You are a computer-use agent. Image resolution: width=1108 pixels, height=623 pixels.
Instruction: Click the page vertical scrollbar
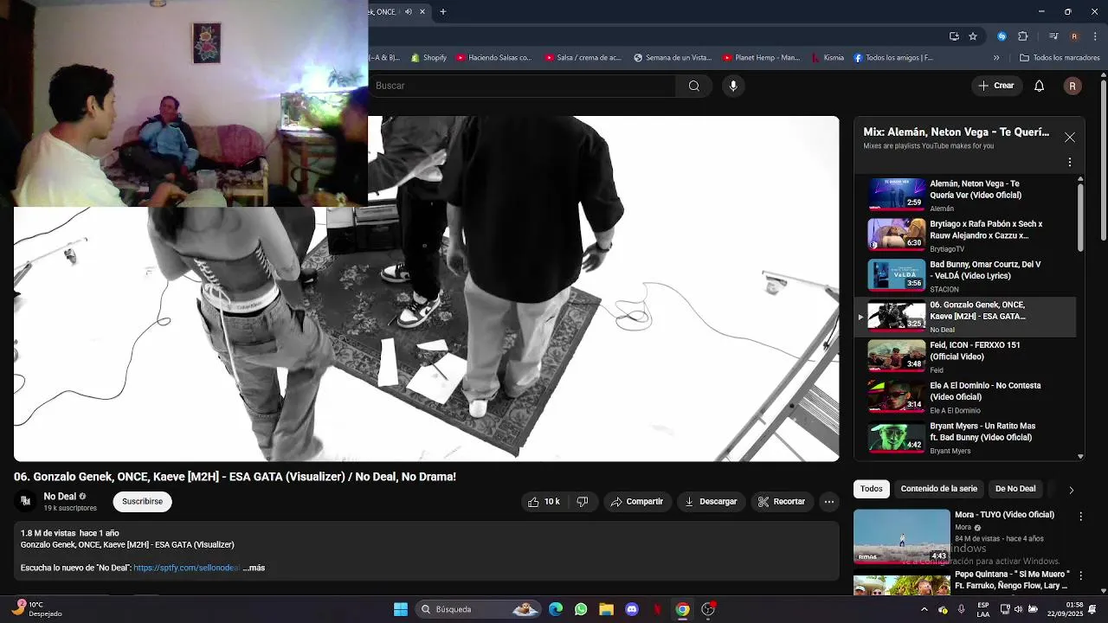click(1103, 160)
